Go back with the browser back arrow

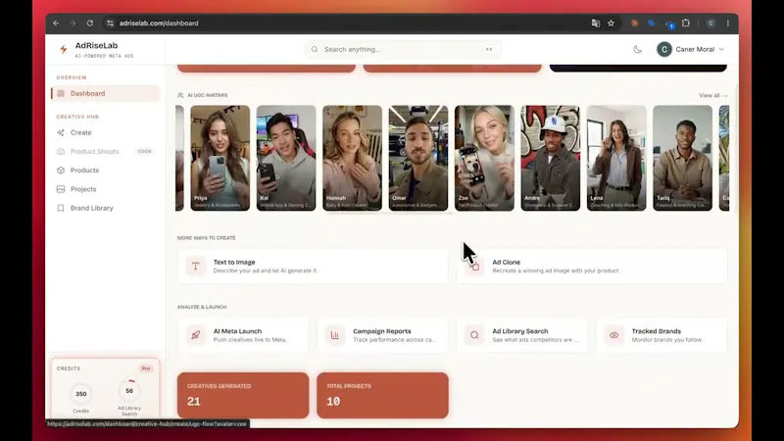point(56,23)
